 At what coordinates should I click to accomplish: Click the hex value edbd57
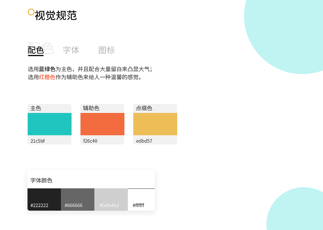point(144,141)
